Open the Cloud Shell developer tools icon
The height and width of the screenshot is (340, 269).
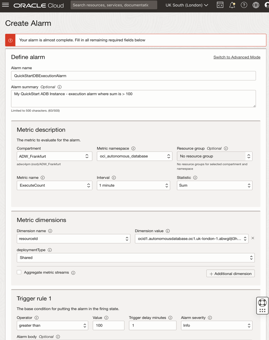(x=220, y=5)
